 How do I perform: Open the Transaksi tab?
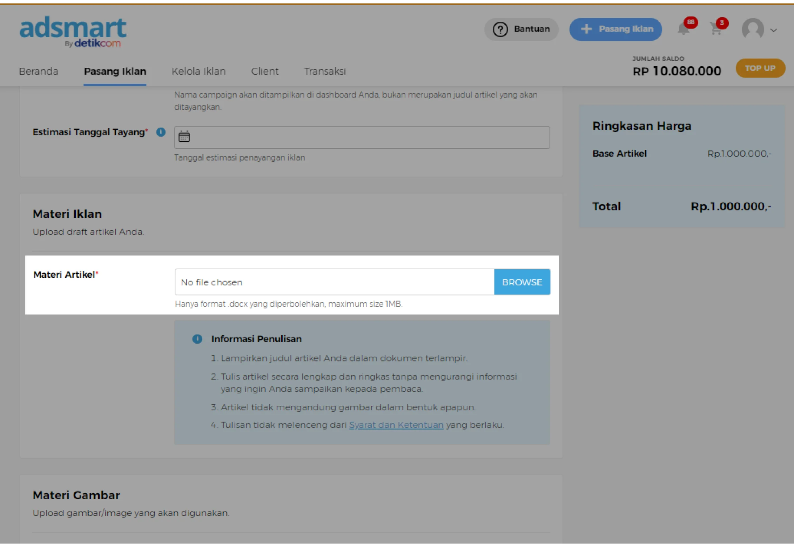325,71
